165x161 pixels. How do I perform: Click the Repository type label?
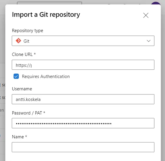click(x=27, y=31)
